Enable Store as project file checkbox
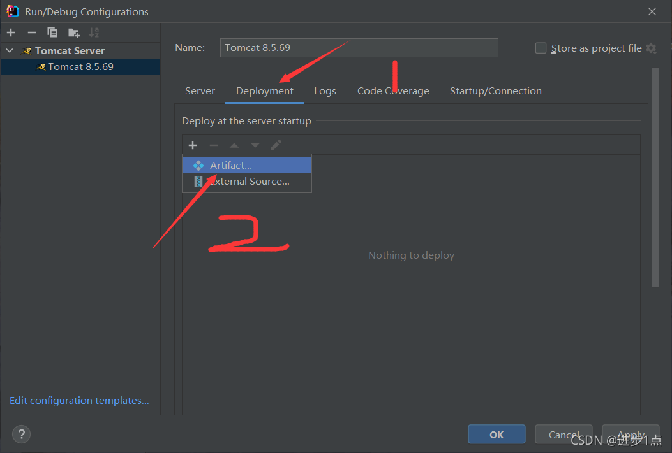The image size is (672, 453). click(541, 48)
